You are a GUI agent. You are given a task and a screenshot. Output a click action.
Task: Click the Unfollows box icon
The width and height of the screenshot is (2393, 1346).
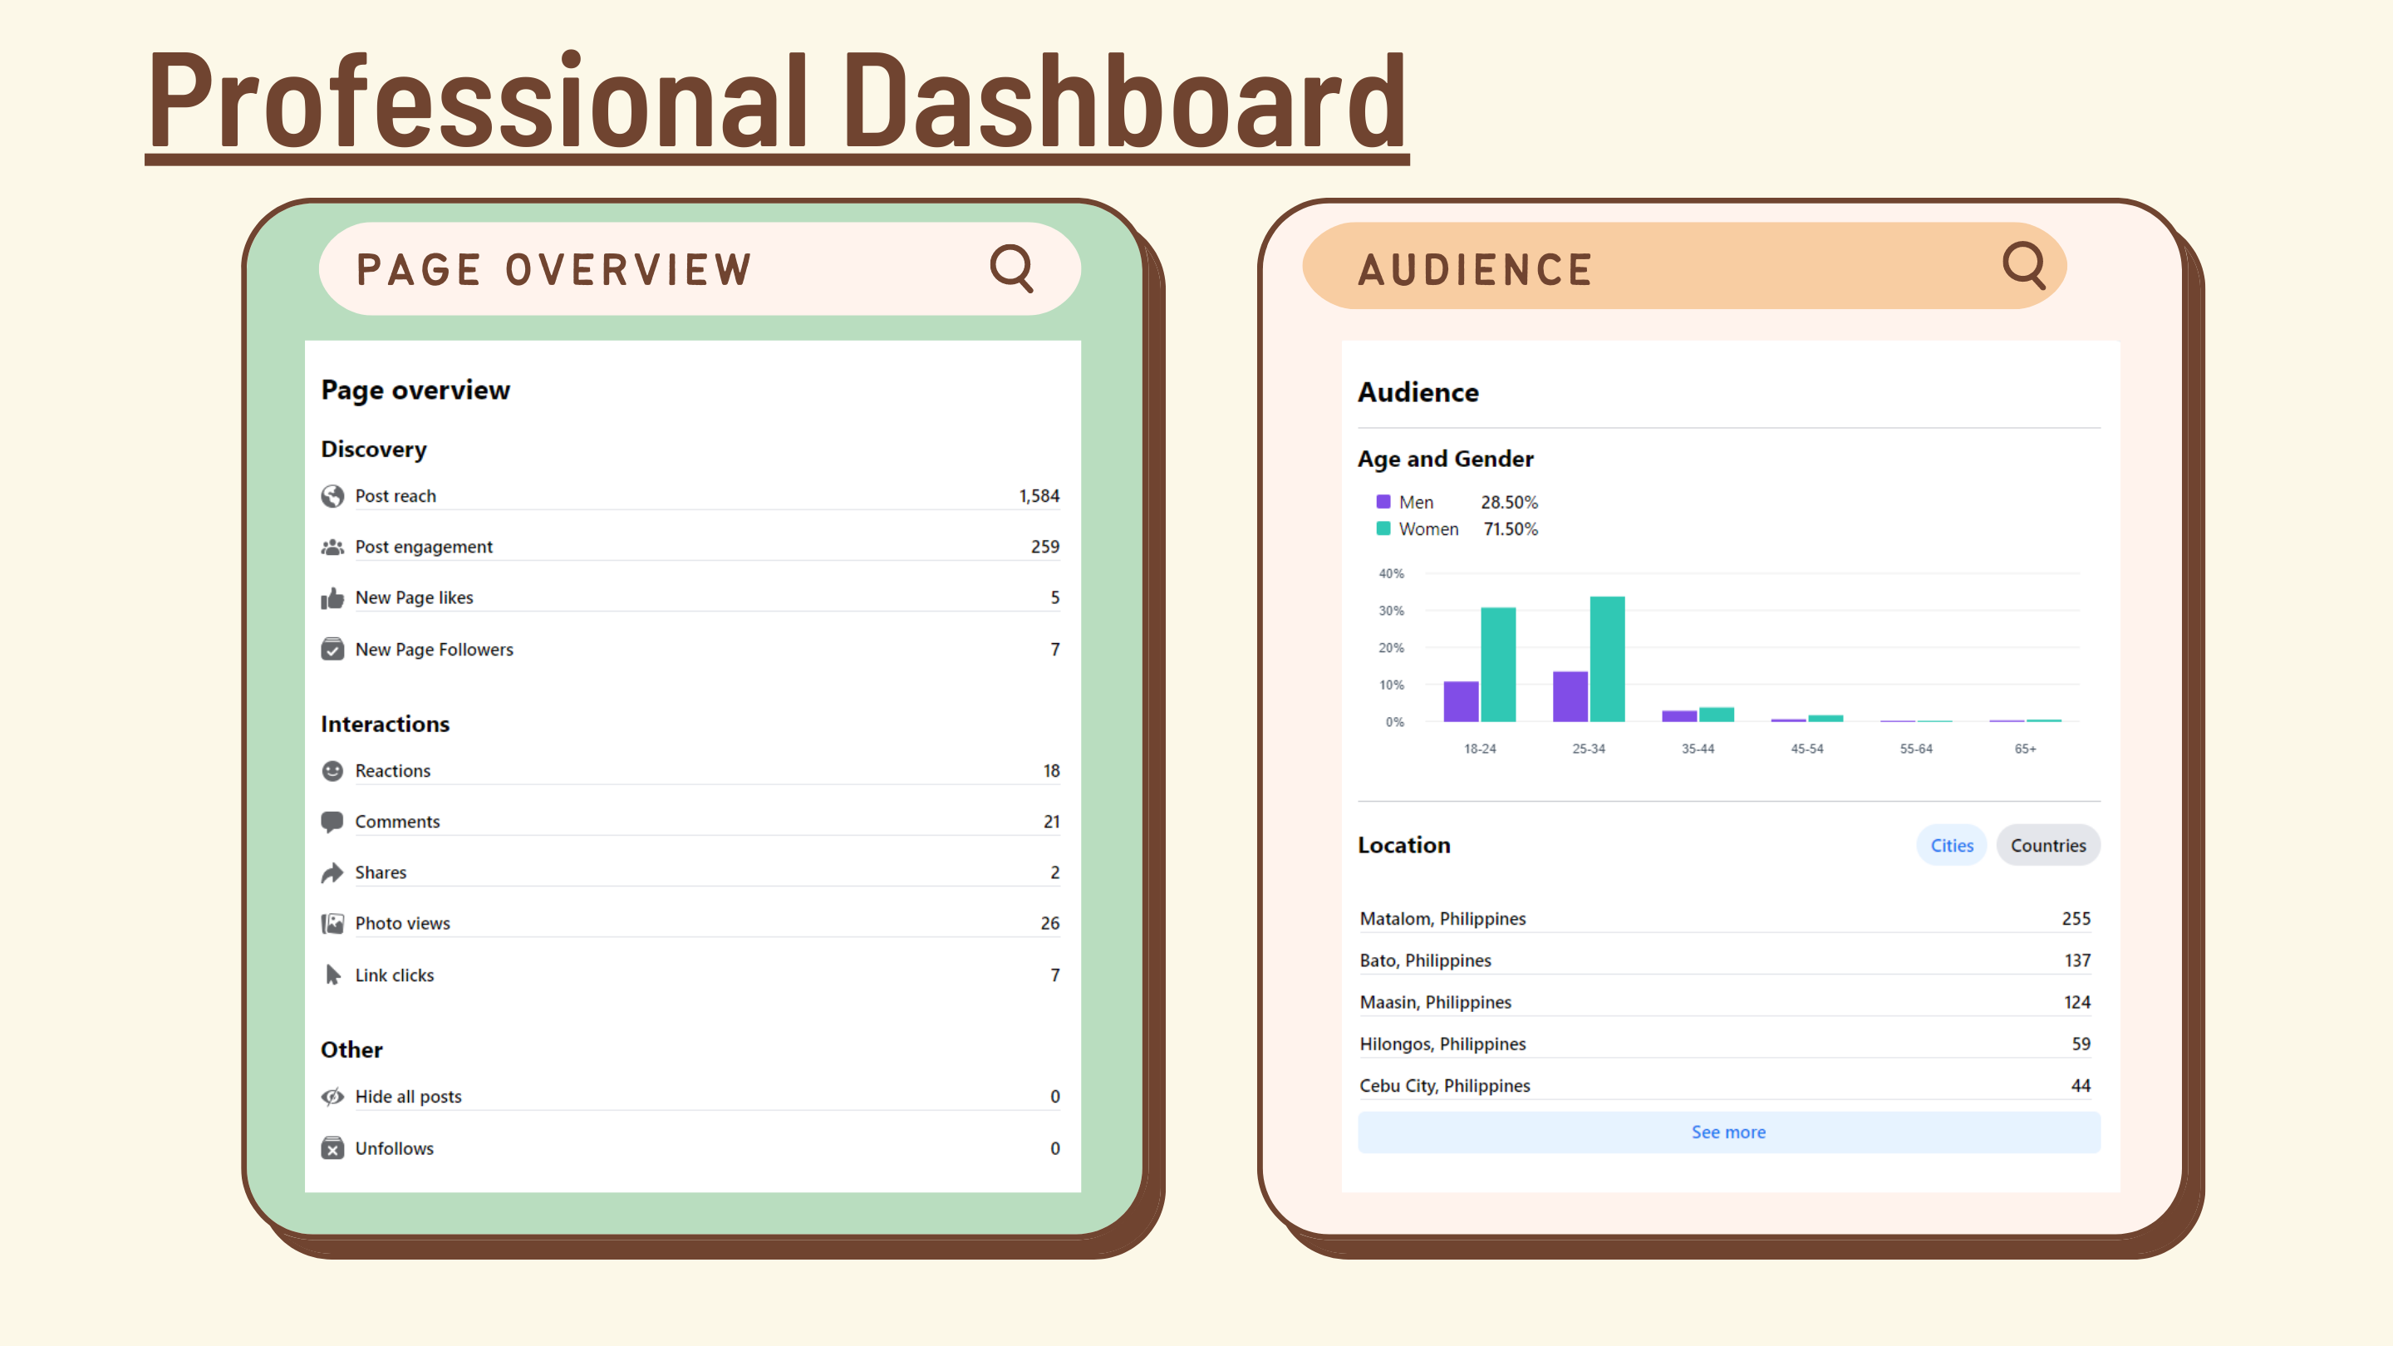click(x=332, y=1148)
